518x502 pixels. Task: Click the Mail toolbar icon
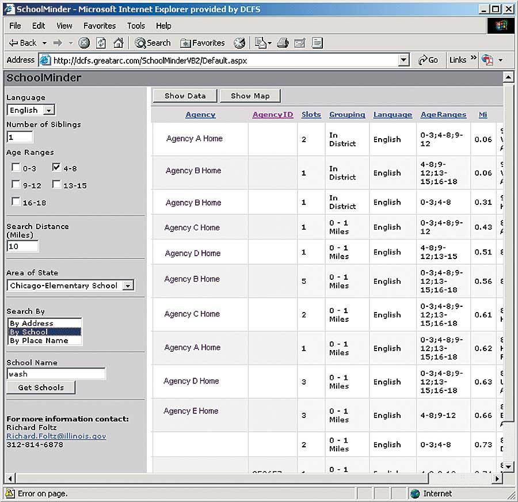[261, 43]
